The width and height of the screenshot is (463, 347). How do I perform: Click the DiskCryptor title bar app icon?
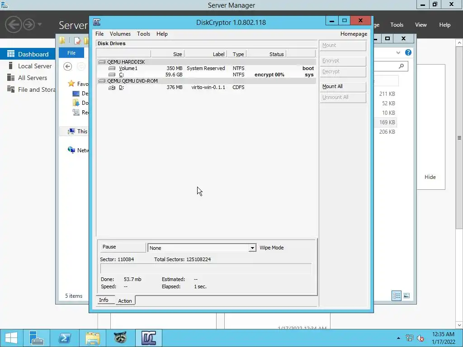pyautogui.click(x=97, y=22)
